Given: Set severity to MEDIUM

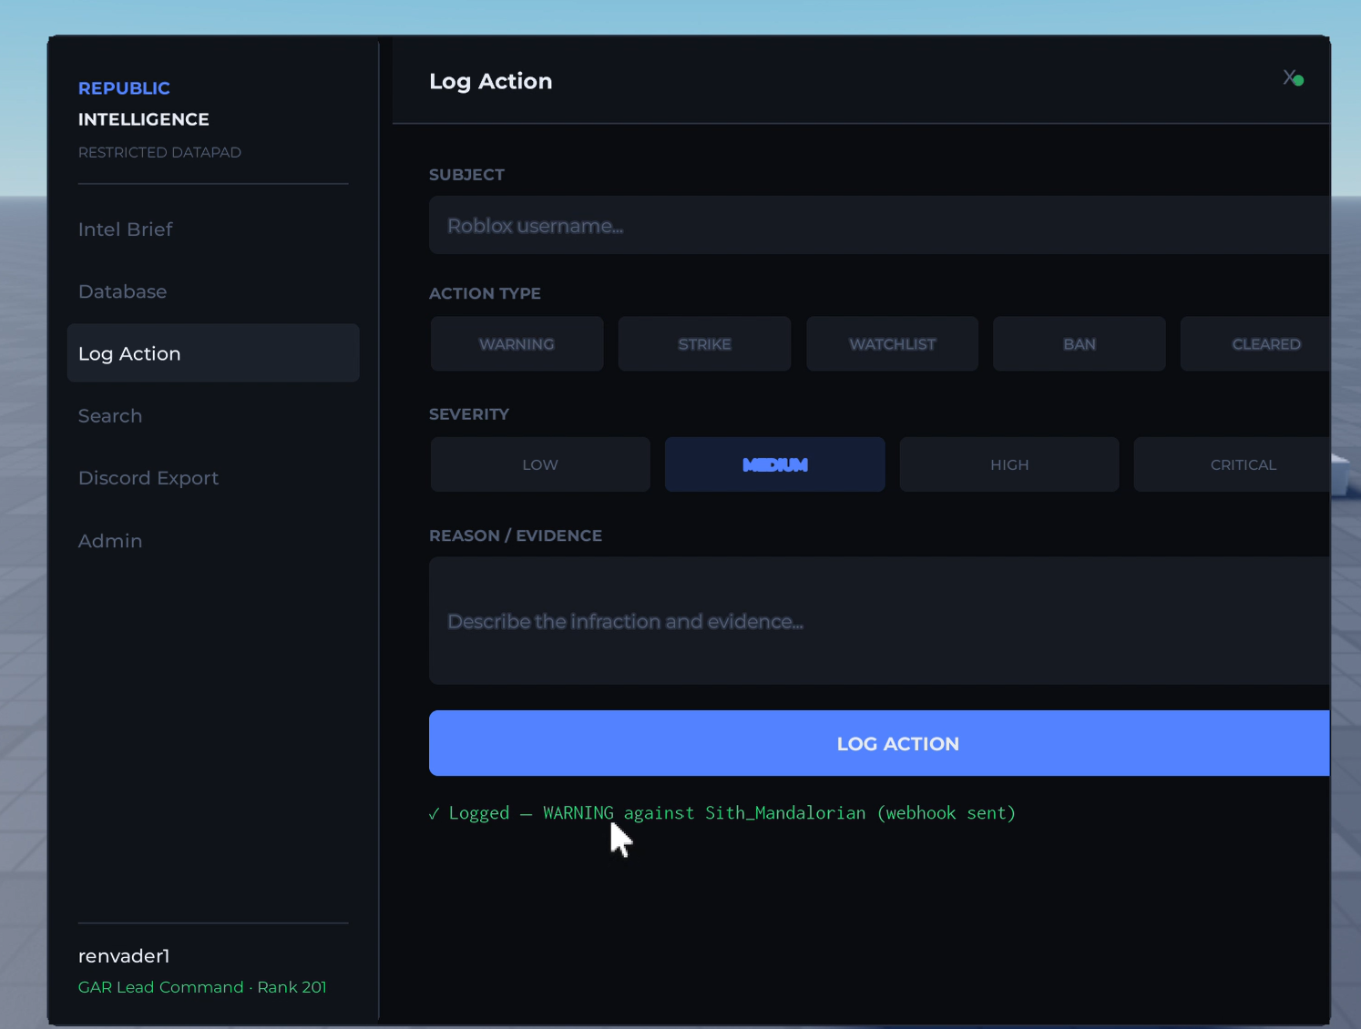Looking at the screenshot, I should (x=775, y=464).
